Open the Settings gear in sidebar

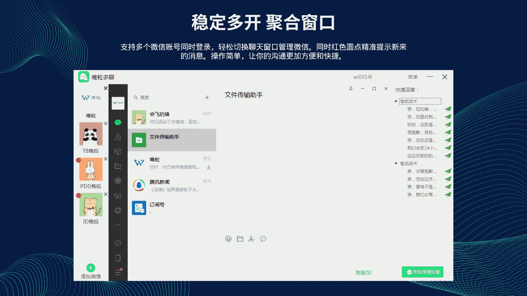(118, 180)
